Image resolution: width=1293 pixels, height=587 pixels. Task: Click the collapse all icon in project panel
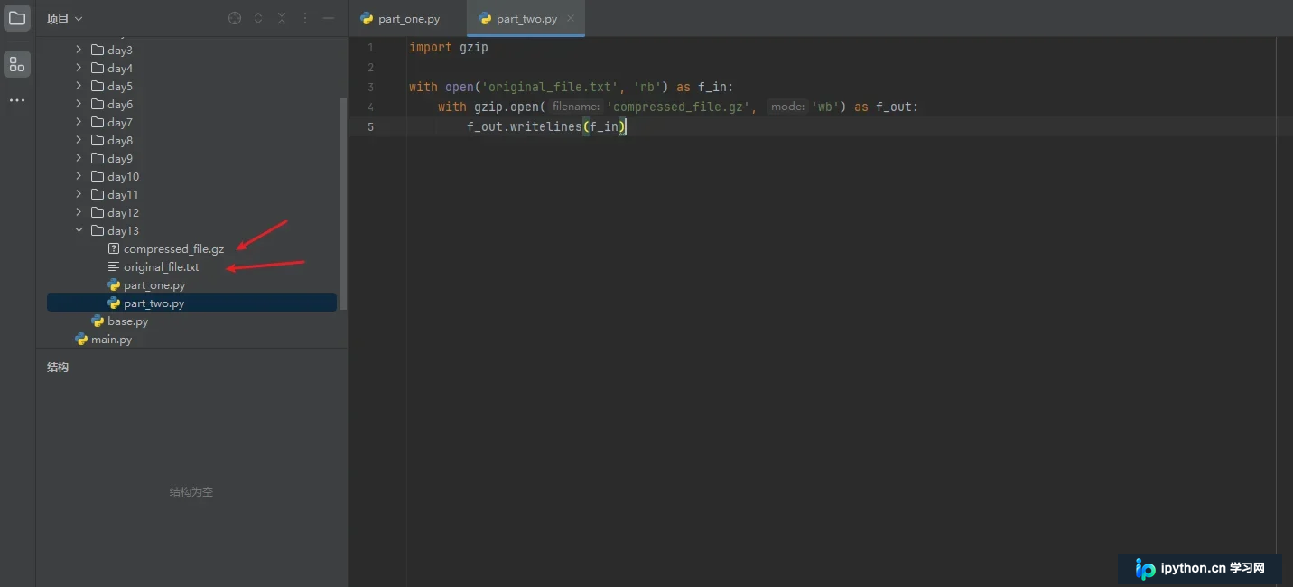click(x=282, y=18)
